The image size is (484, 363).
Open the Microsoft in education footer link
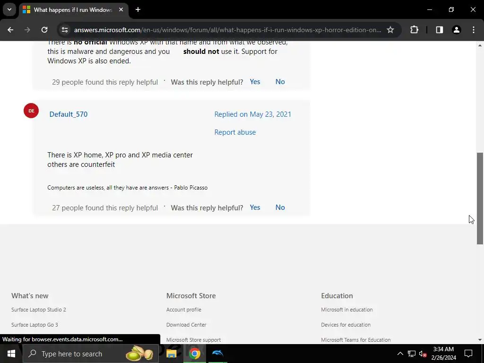pos(346,310)
